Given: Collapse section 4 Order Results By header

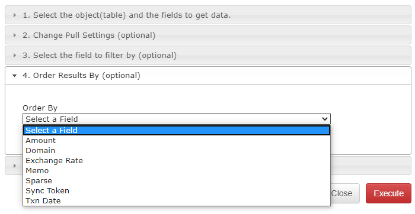Looking at the screenshot, I should coord(208,76).
